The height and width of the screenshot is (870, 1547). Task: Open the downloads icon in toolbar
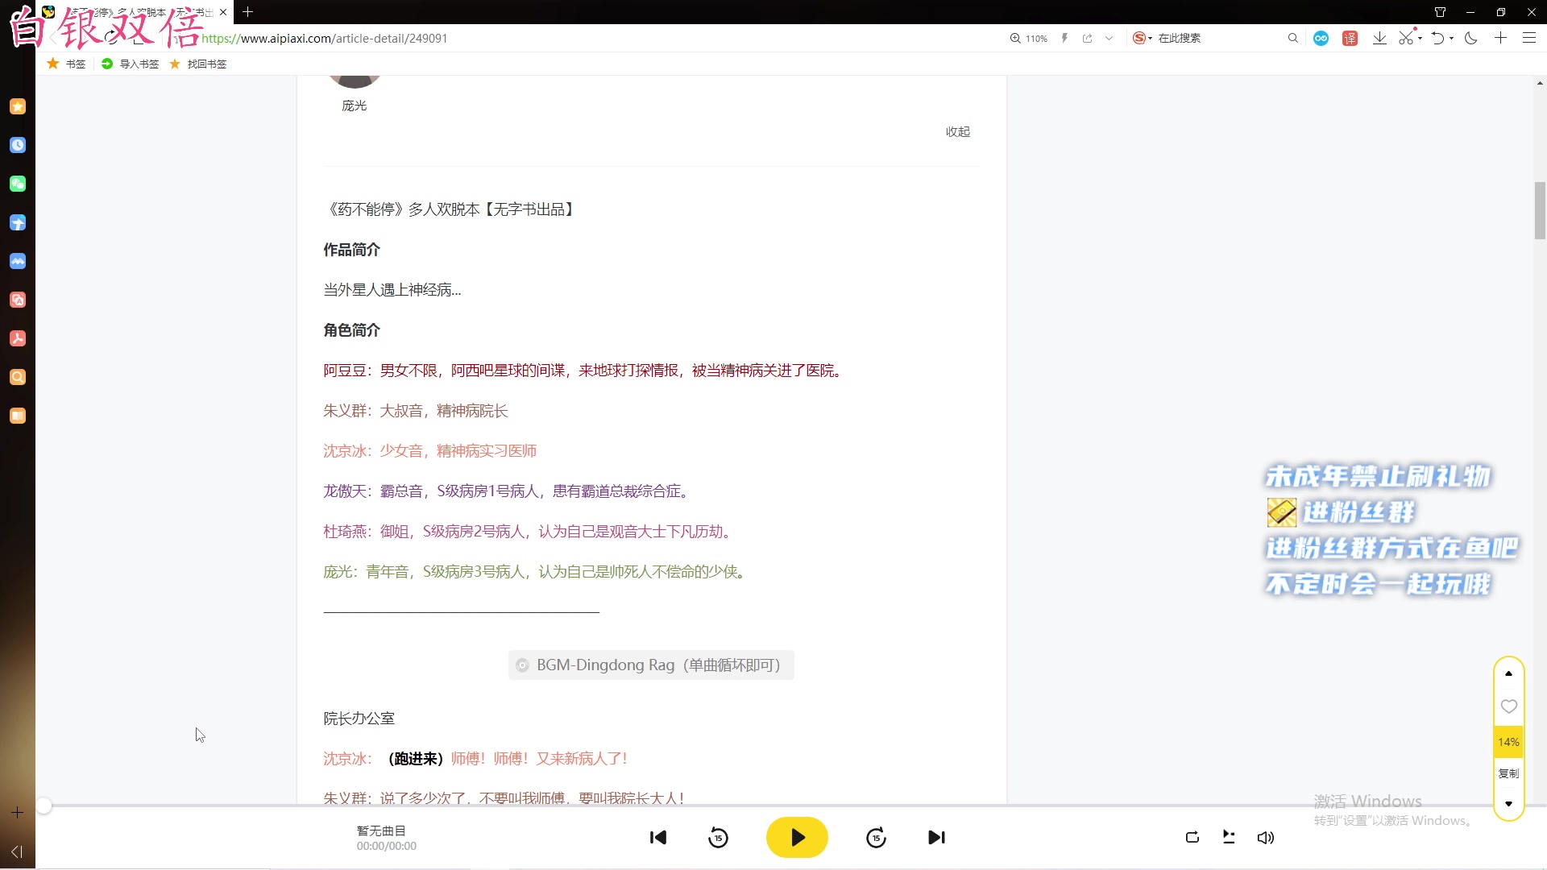[x=1379, y=38]
